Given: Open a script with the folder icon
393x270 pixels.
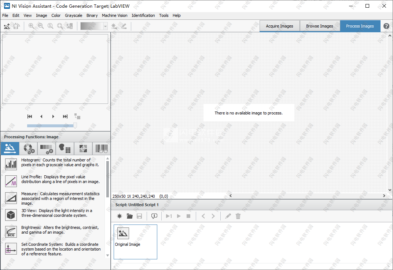Looking at the screenshot, I should [x=129, y=216].
